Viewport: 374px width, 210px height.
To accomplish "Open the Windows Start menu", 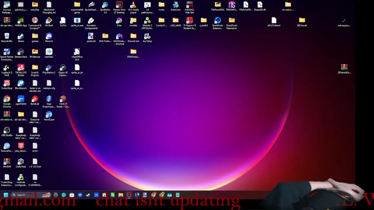I will [6, 195].
